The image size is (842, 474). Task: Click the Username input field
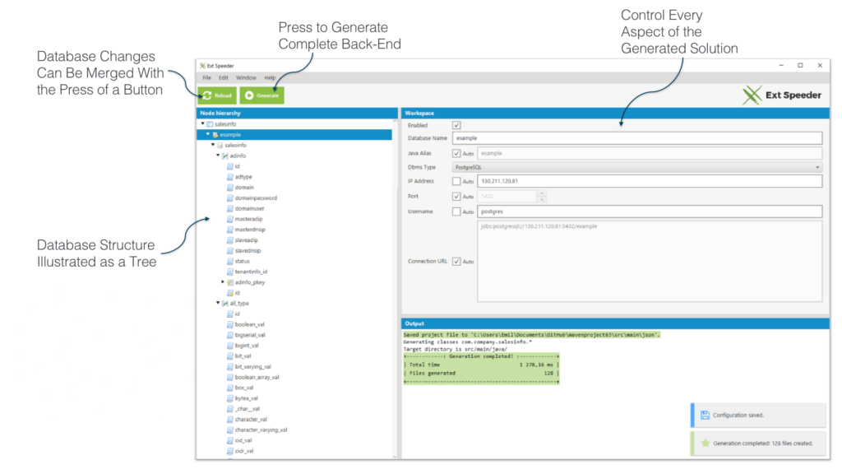pos(650,211)
